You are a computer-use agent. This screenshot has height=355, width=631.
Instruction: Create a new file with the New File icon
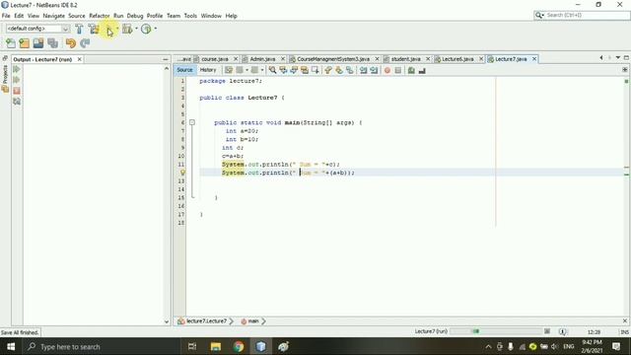coord(11,43)
